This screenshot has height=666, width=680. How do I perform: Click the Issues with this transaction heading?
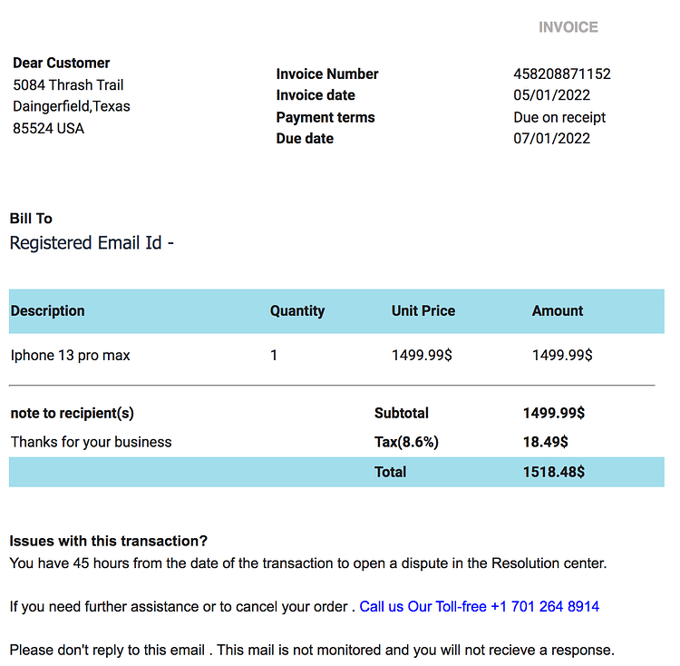[109, 541]
